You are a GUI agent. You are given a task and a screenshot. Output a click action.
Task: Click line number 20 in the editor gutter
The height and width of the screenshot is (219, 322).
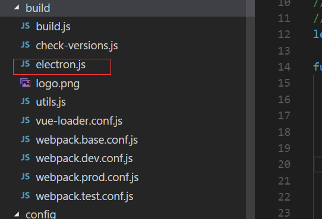pos(284,164)
